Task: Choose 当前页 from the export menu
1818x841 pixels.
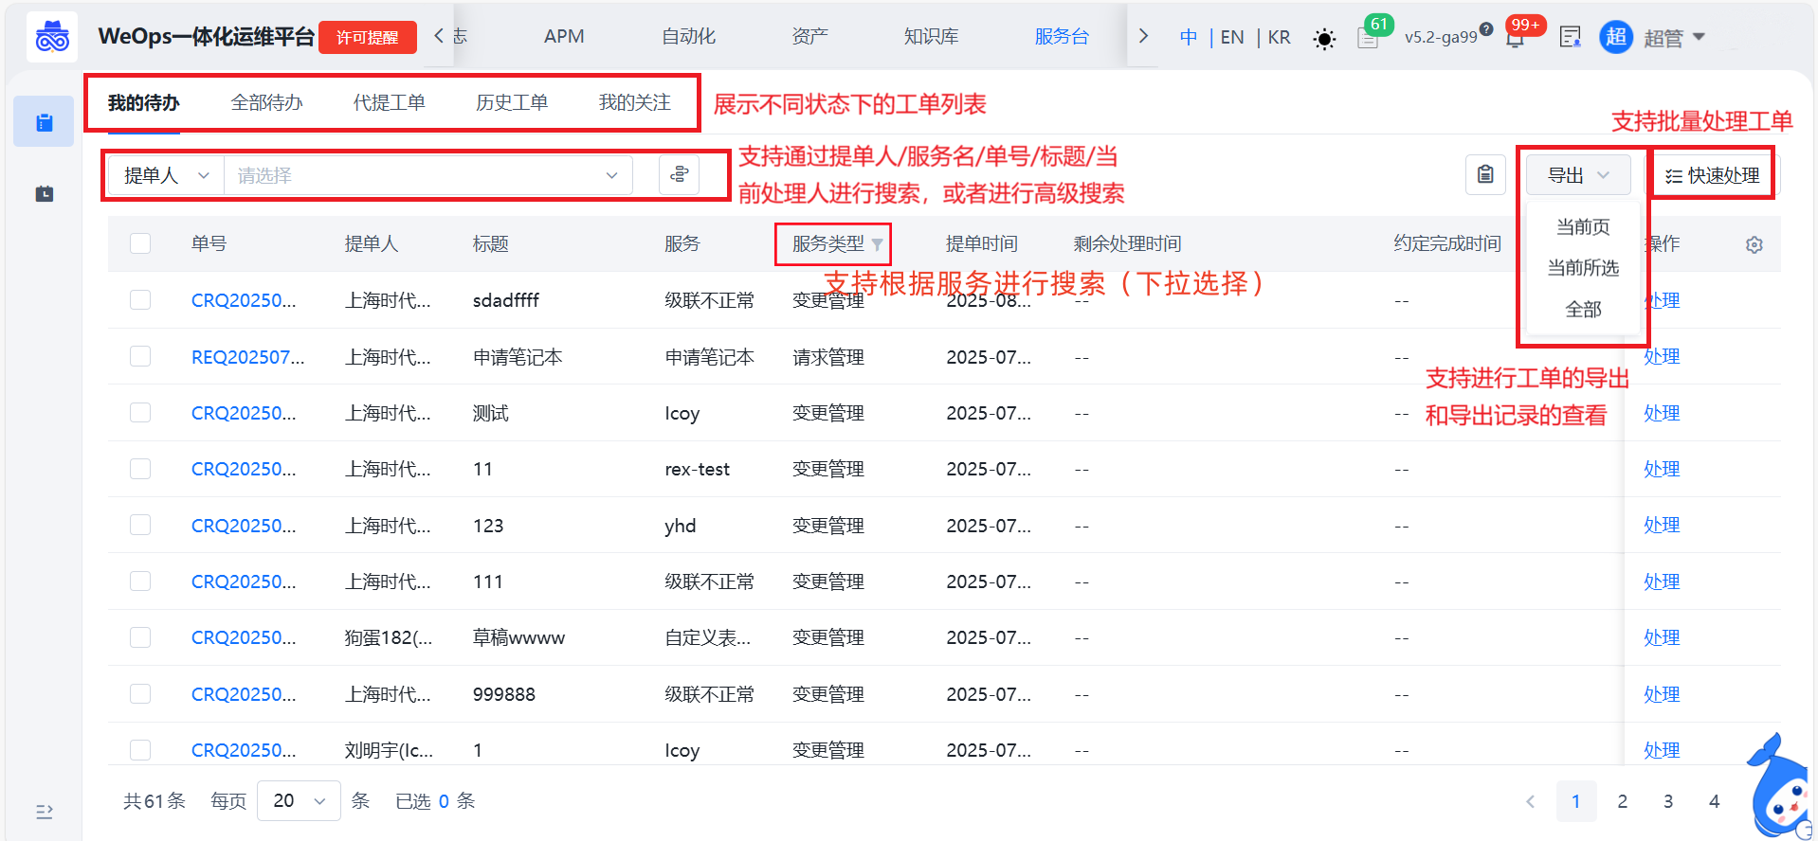Action: coord(1582,227)
